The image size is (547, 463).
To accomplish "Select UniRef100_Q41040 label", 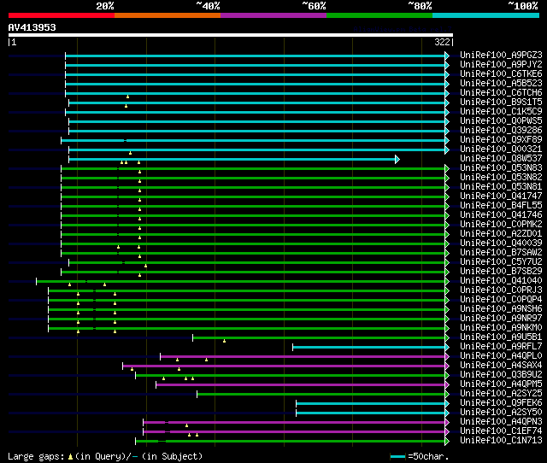I will point(501,281).
